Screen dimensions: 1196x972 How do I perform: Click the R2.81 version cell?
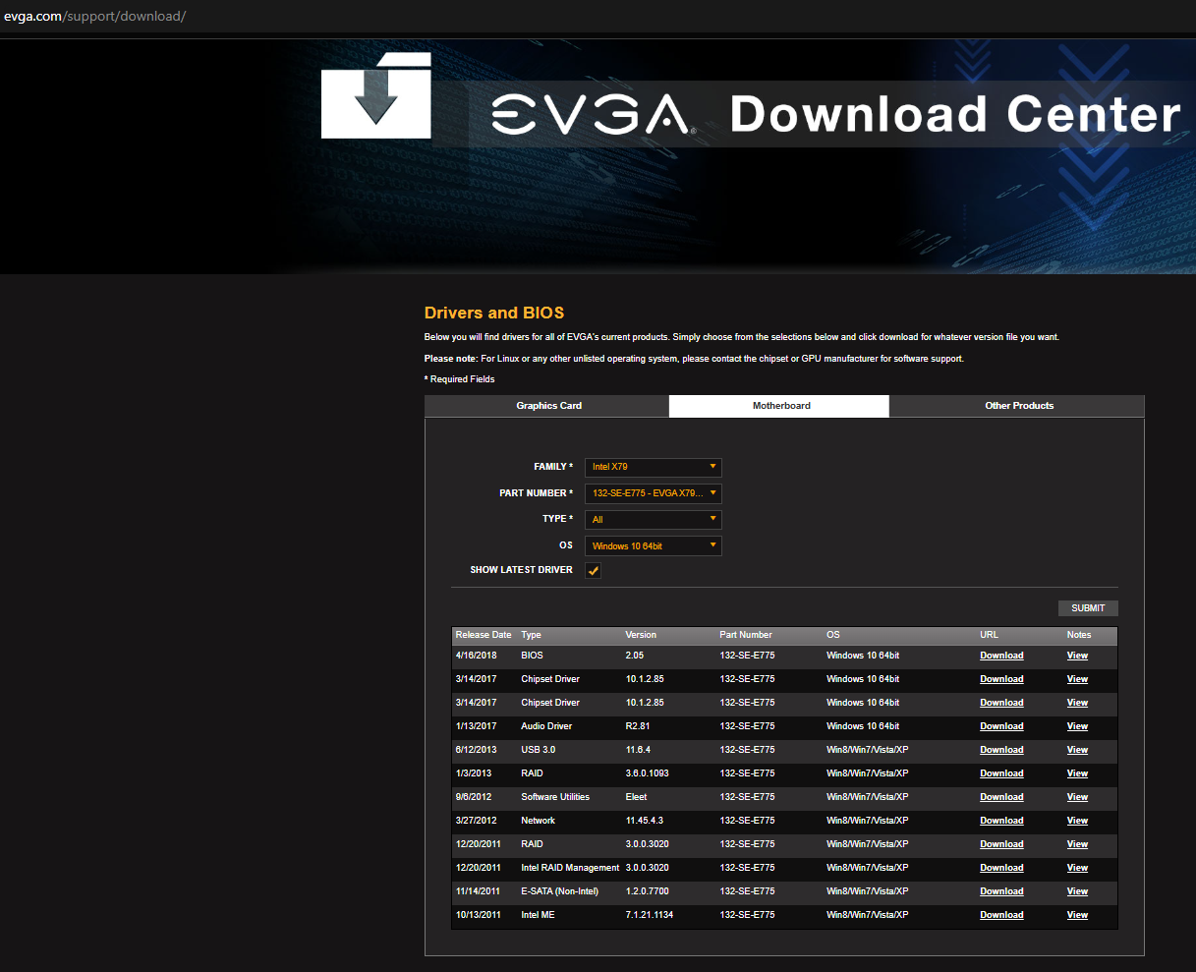coord(638,726)
